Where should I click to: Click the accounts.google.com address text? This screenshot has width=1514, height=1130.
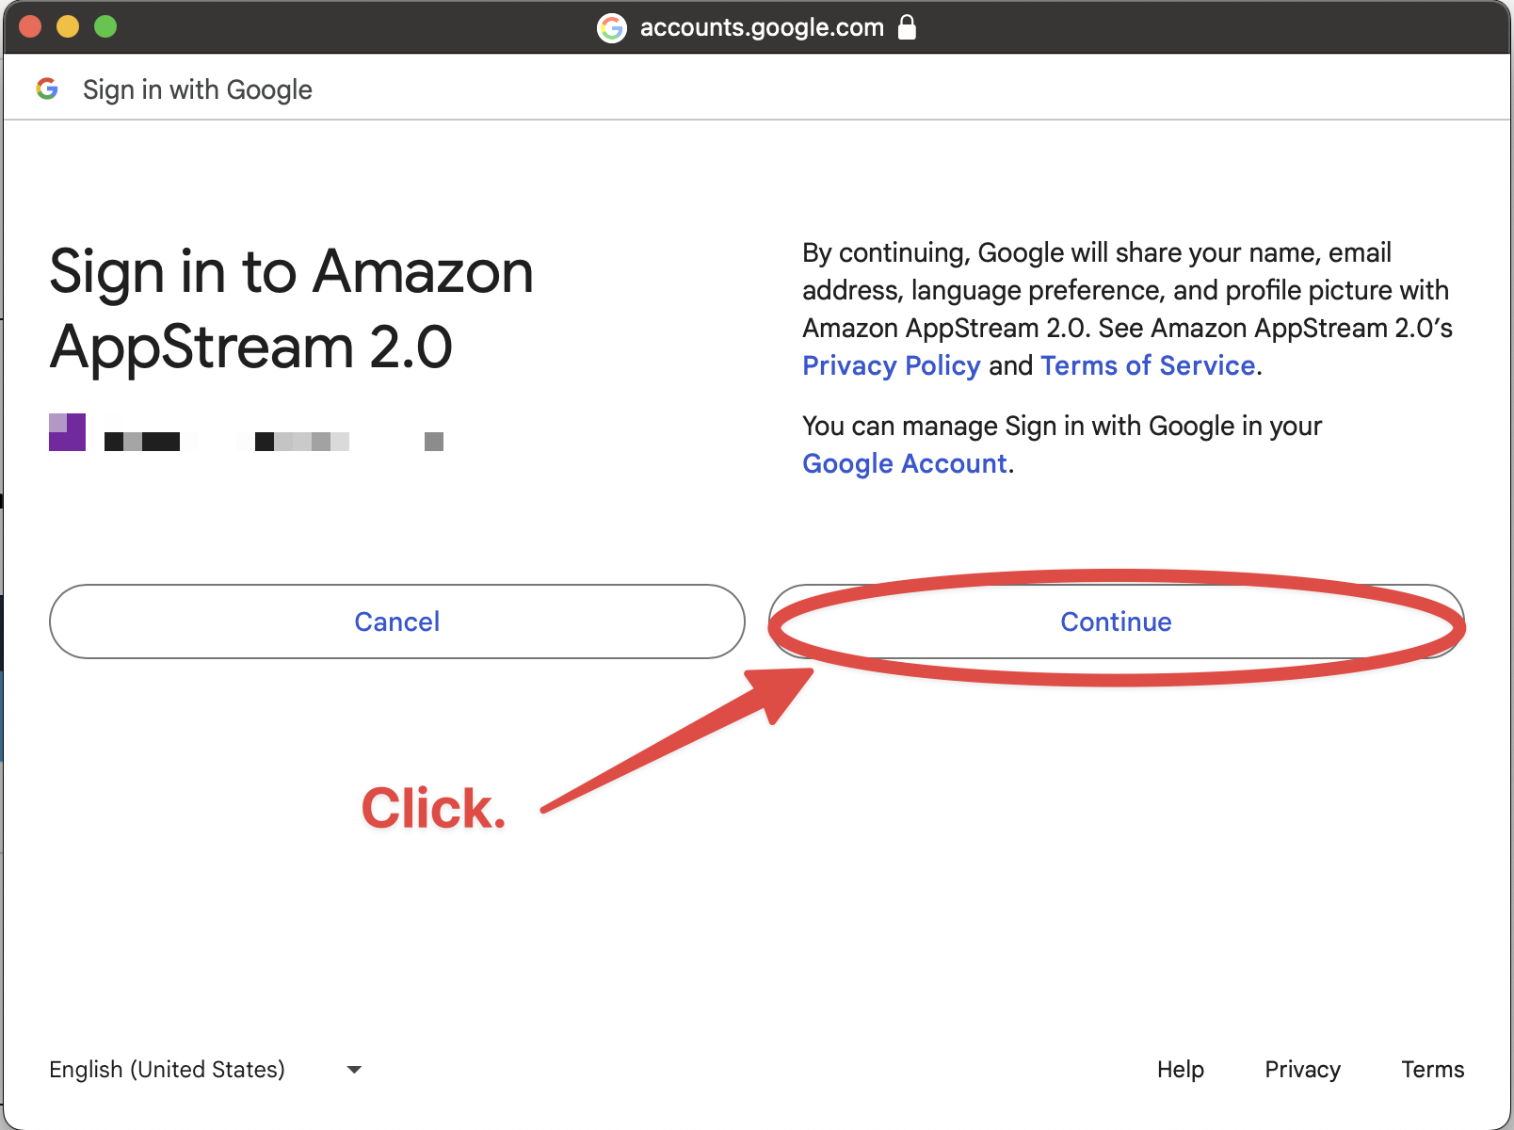click(x=762, y=27)
